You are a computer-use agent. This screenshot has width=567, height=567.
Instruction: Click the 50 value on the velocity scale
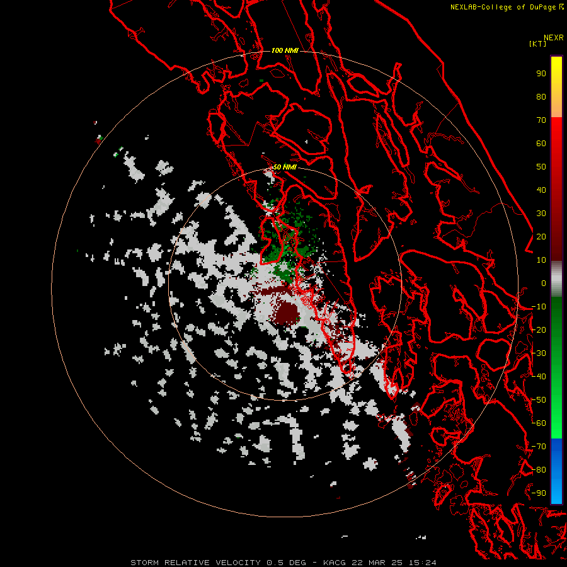click(x=541, y=167)
